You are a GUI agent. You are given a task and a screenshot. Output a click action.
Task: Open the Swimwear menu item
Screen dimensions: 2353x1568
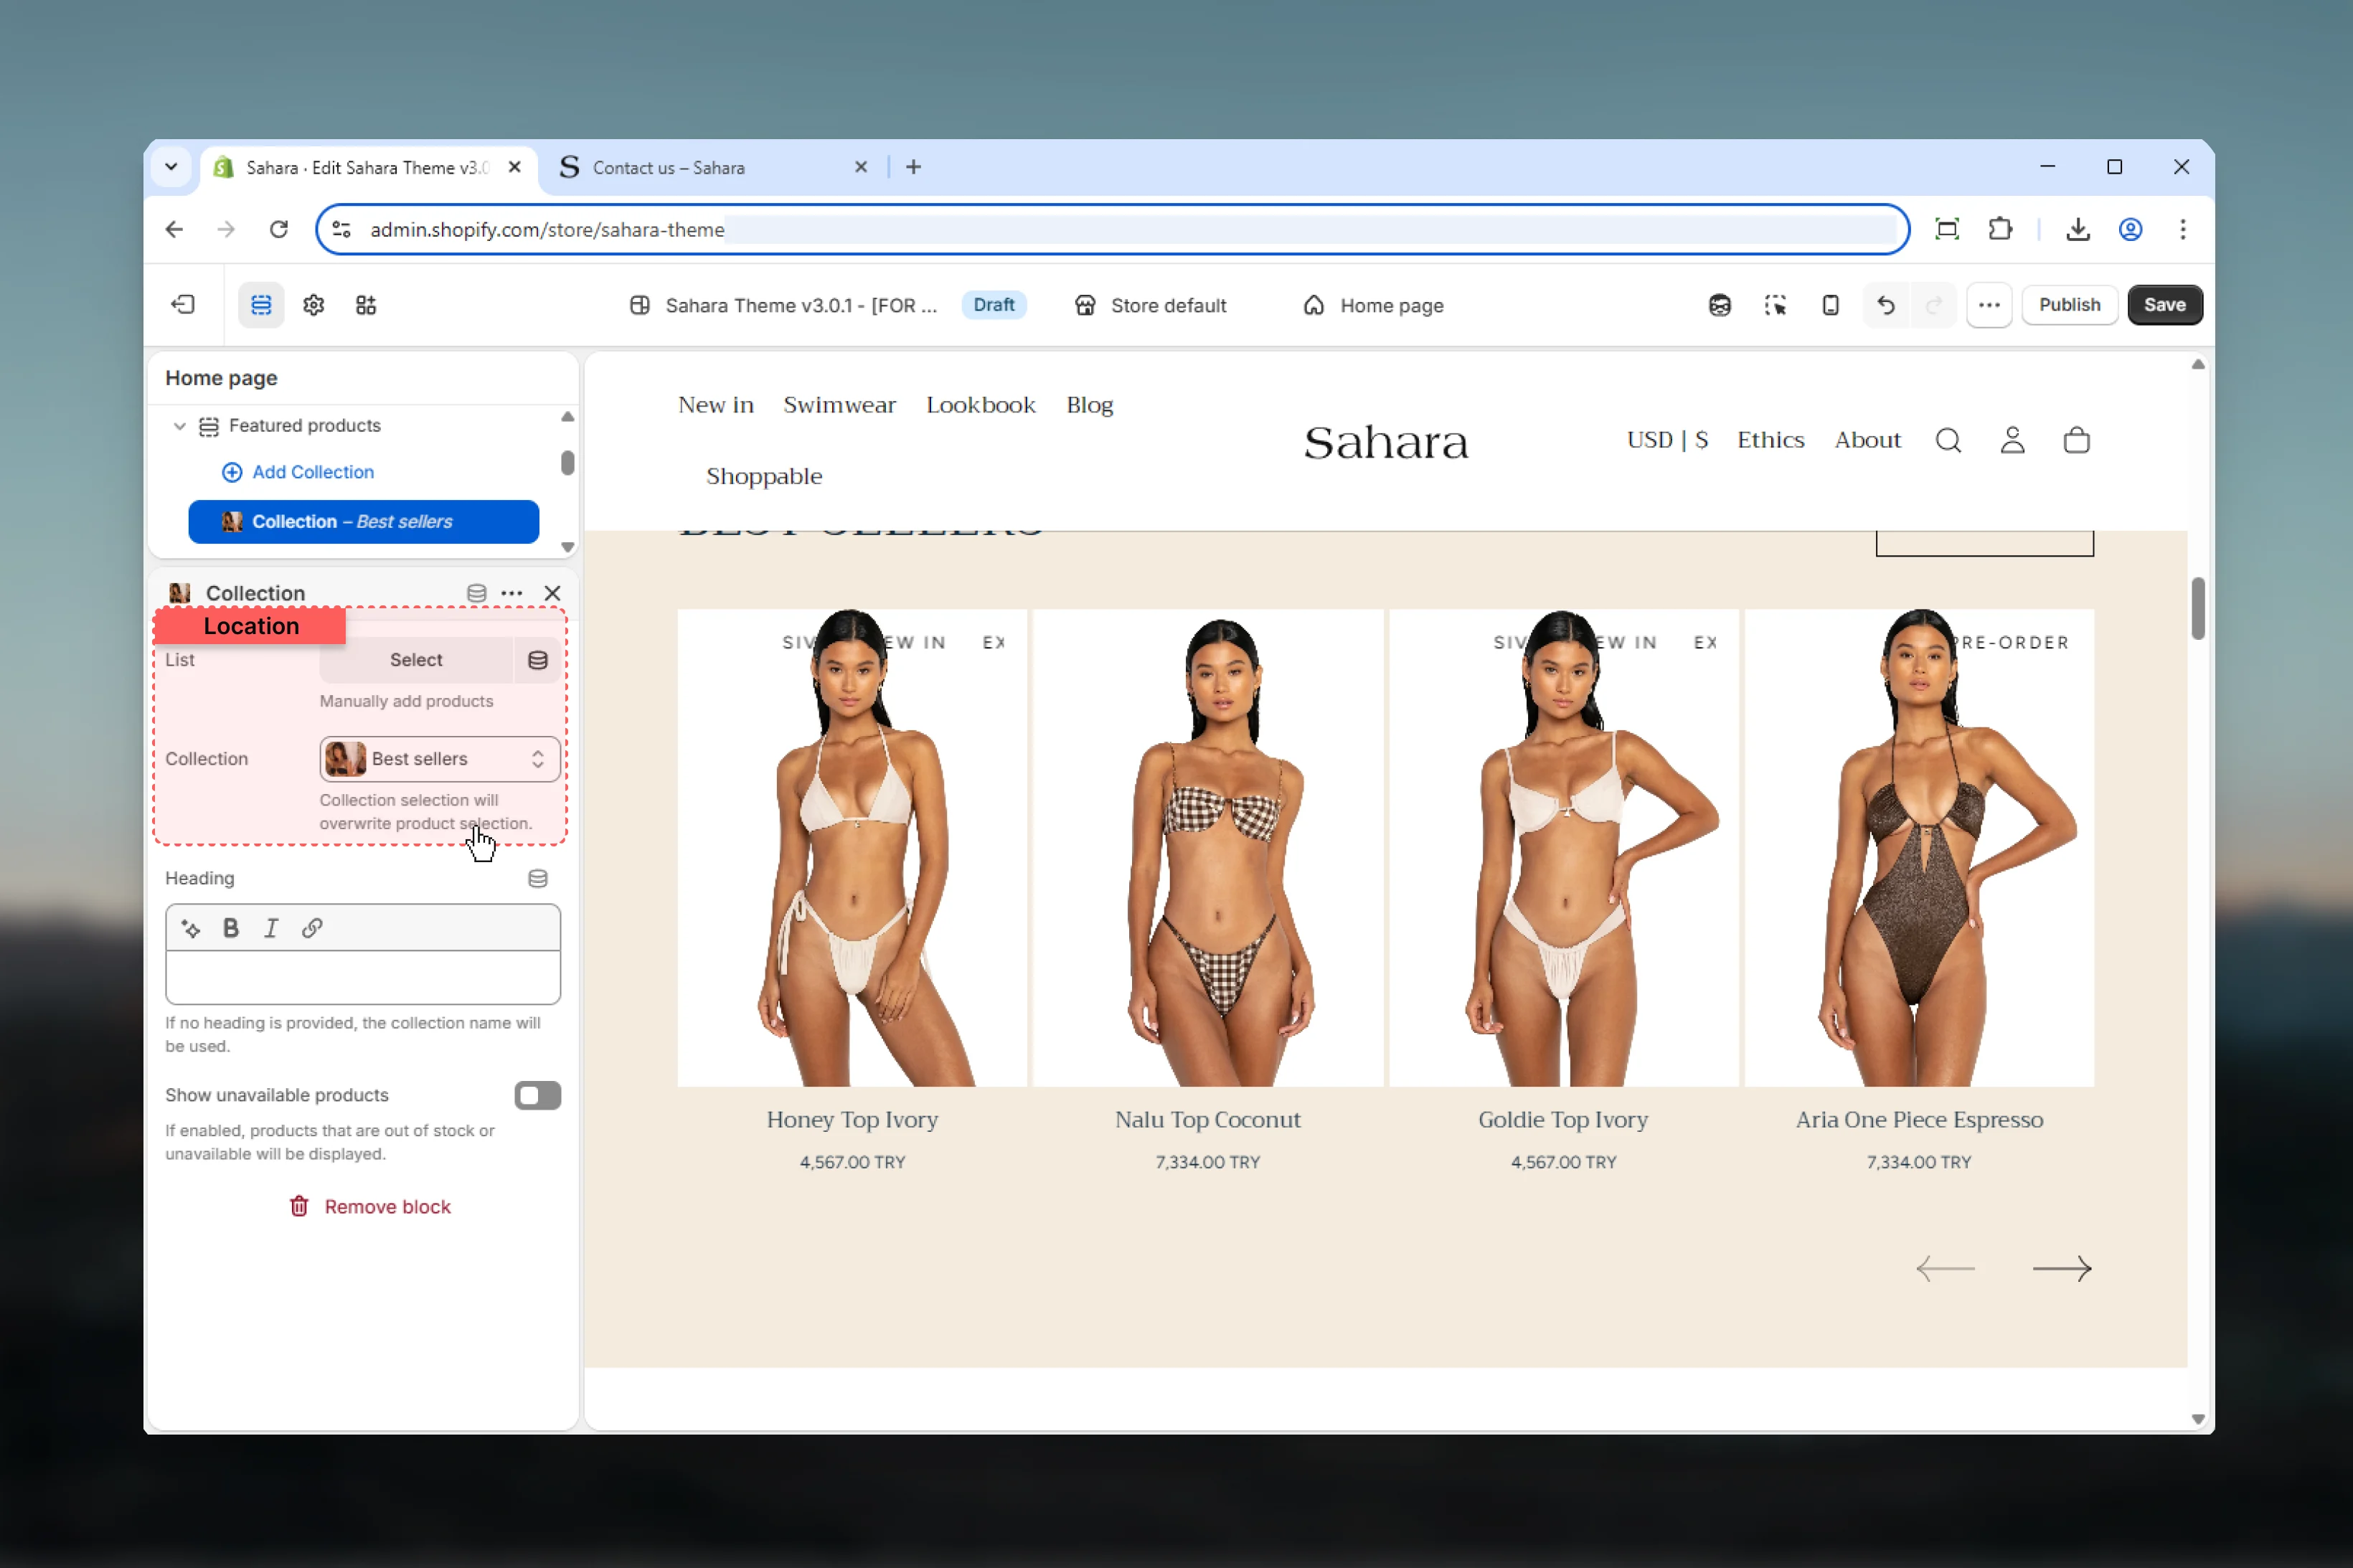[839, 405]
